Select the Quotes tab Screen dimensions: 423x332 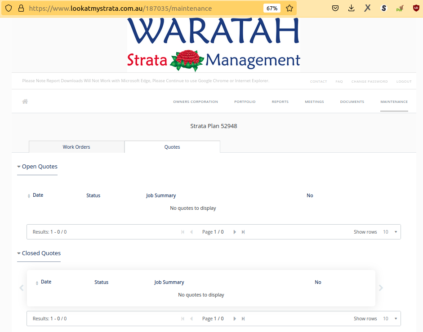coord(172,147)
